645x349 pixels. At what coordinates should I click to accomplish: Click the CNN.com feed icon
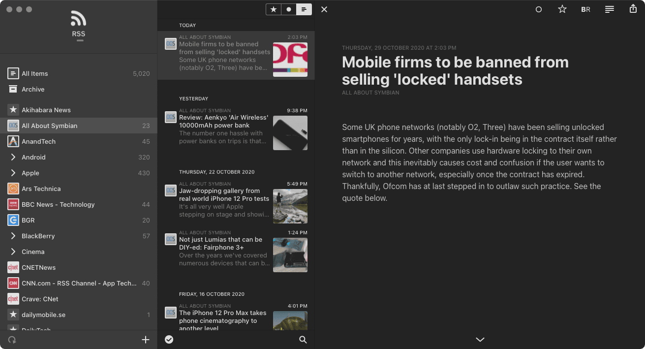point(13,283)
